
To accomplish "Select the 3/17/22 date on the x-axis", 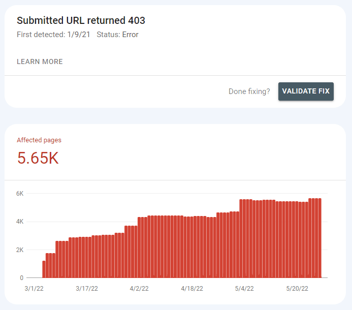I will pyautogui.click(x=86, y=289).
